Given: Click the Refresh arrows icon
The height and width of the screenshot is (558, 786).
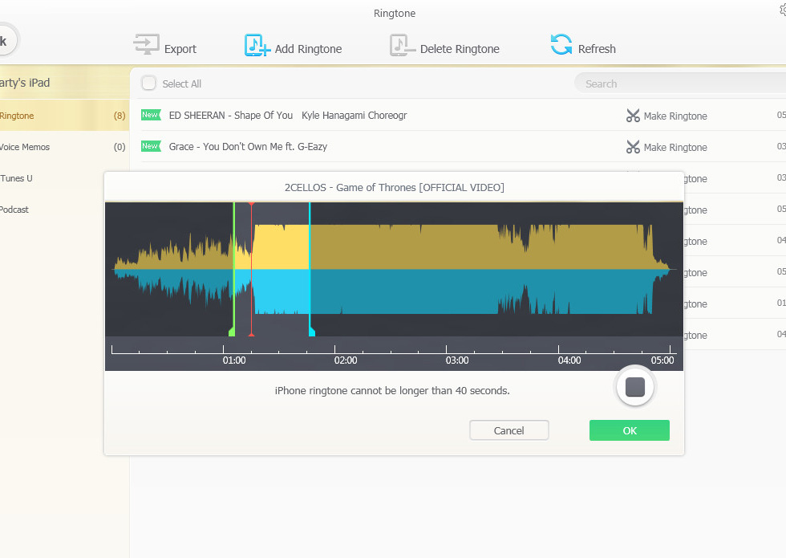Looking at the screenshot, I should point(561,45).
